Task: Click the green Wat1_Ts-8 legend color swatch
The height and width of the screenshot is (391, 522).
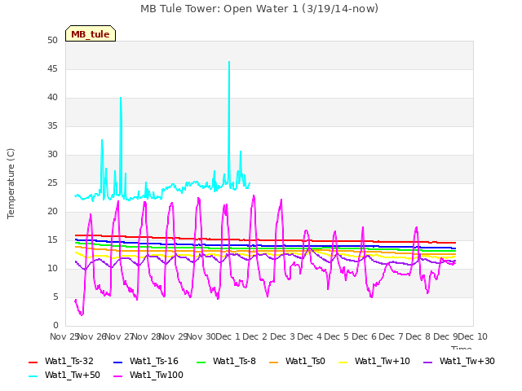Action: point(201,362)
